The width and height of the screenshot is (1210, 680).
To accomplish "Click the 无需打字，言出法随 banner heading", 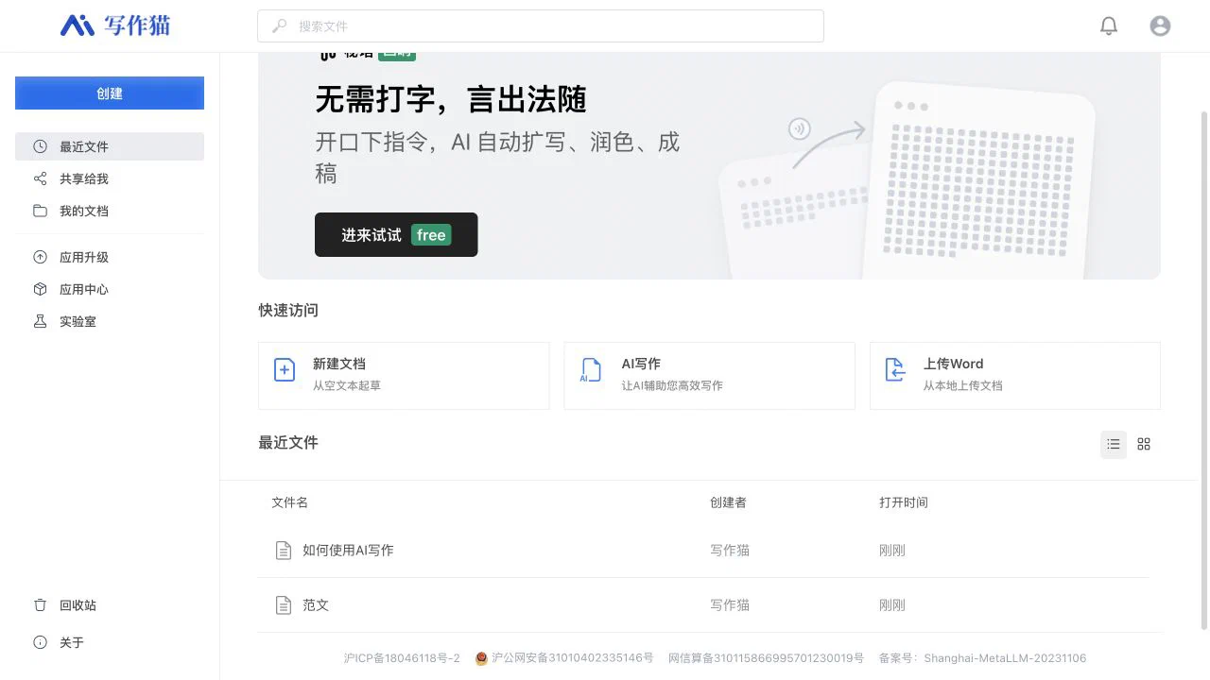I will point(451,99).
